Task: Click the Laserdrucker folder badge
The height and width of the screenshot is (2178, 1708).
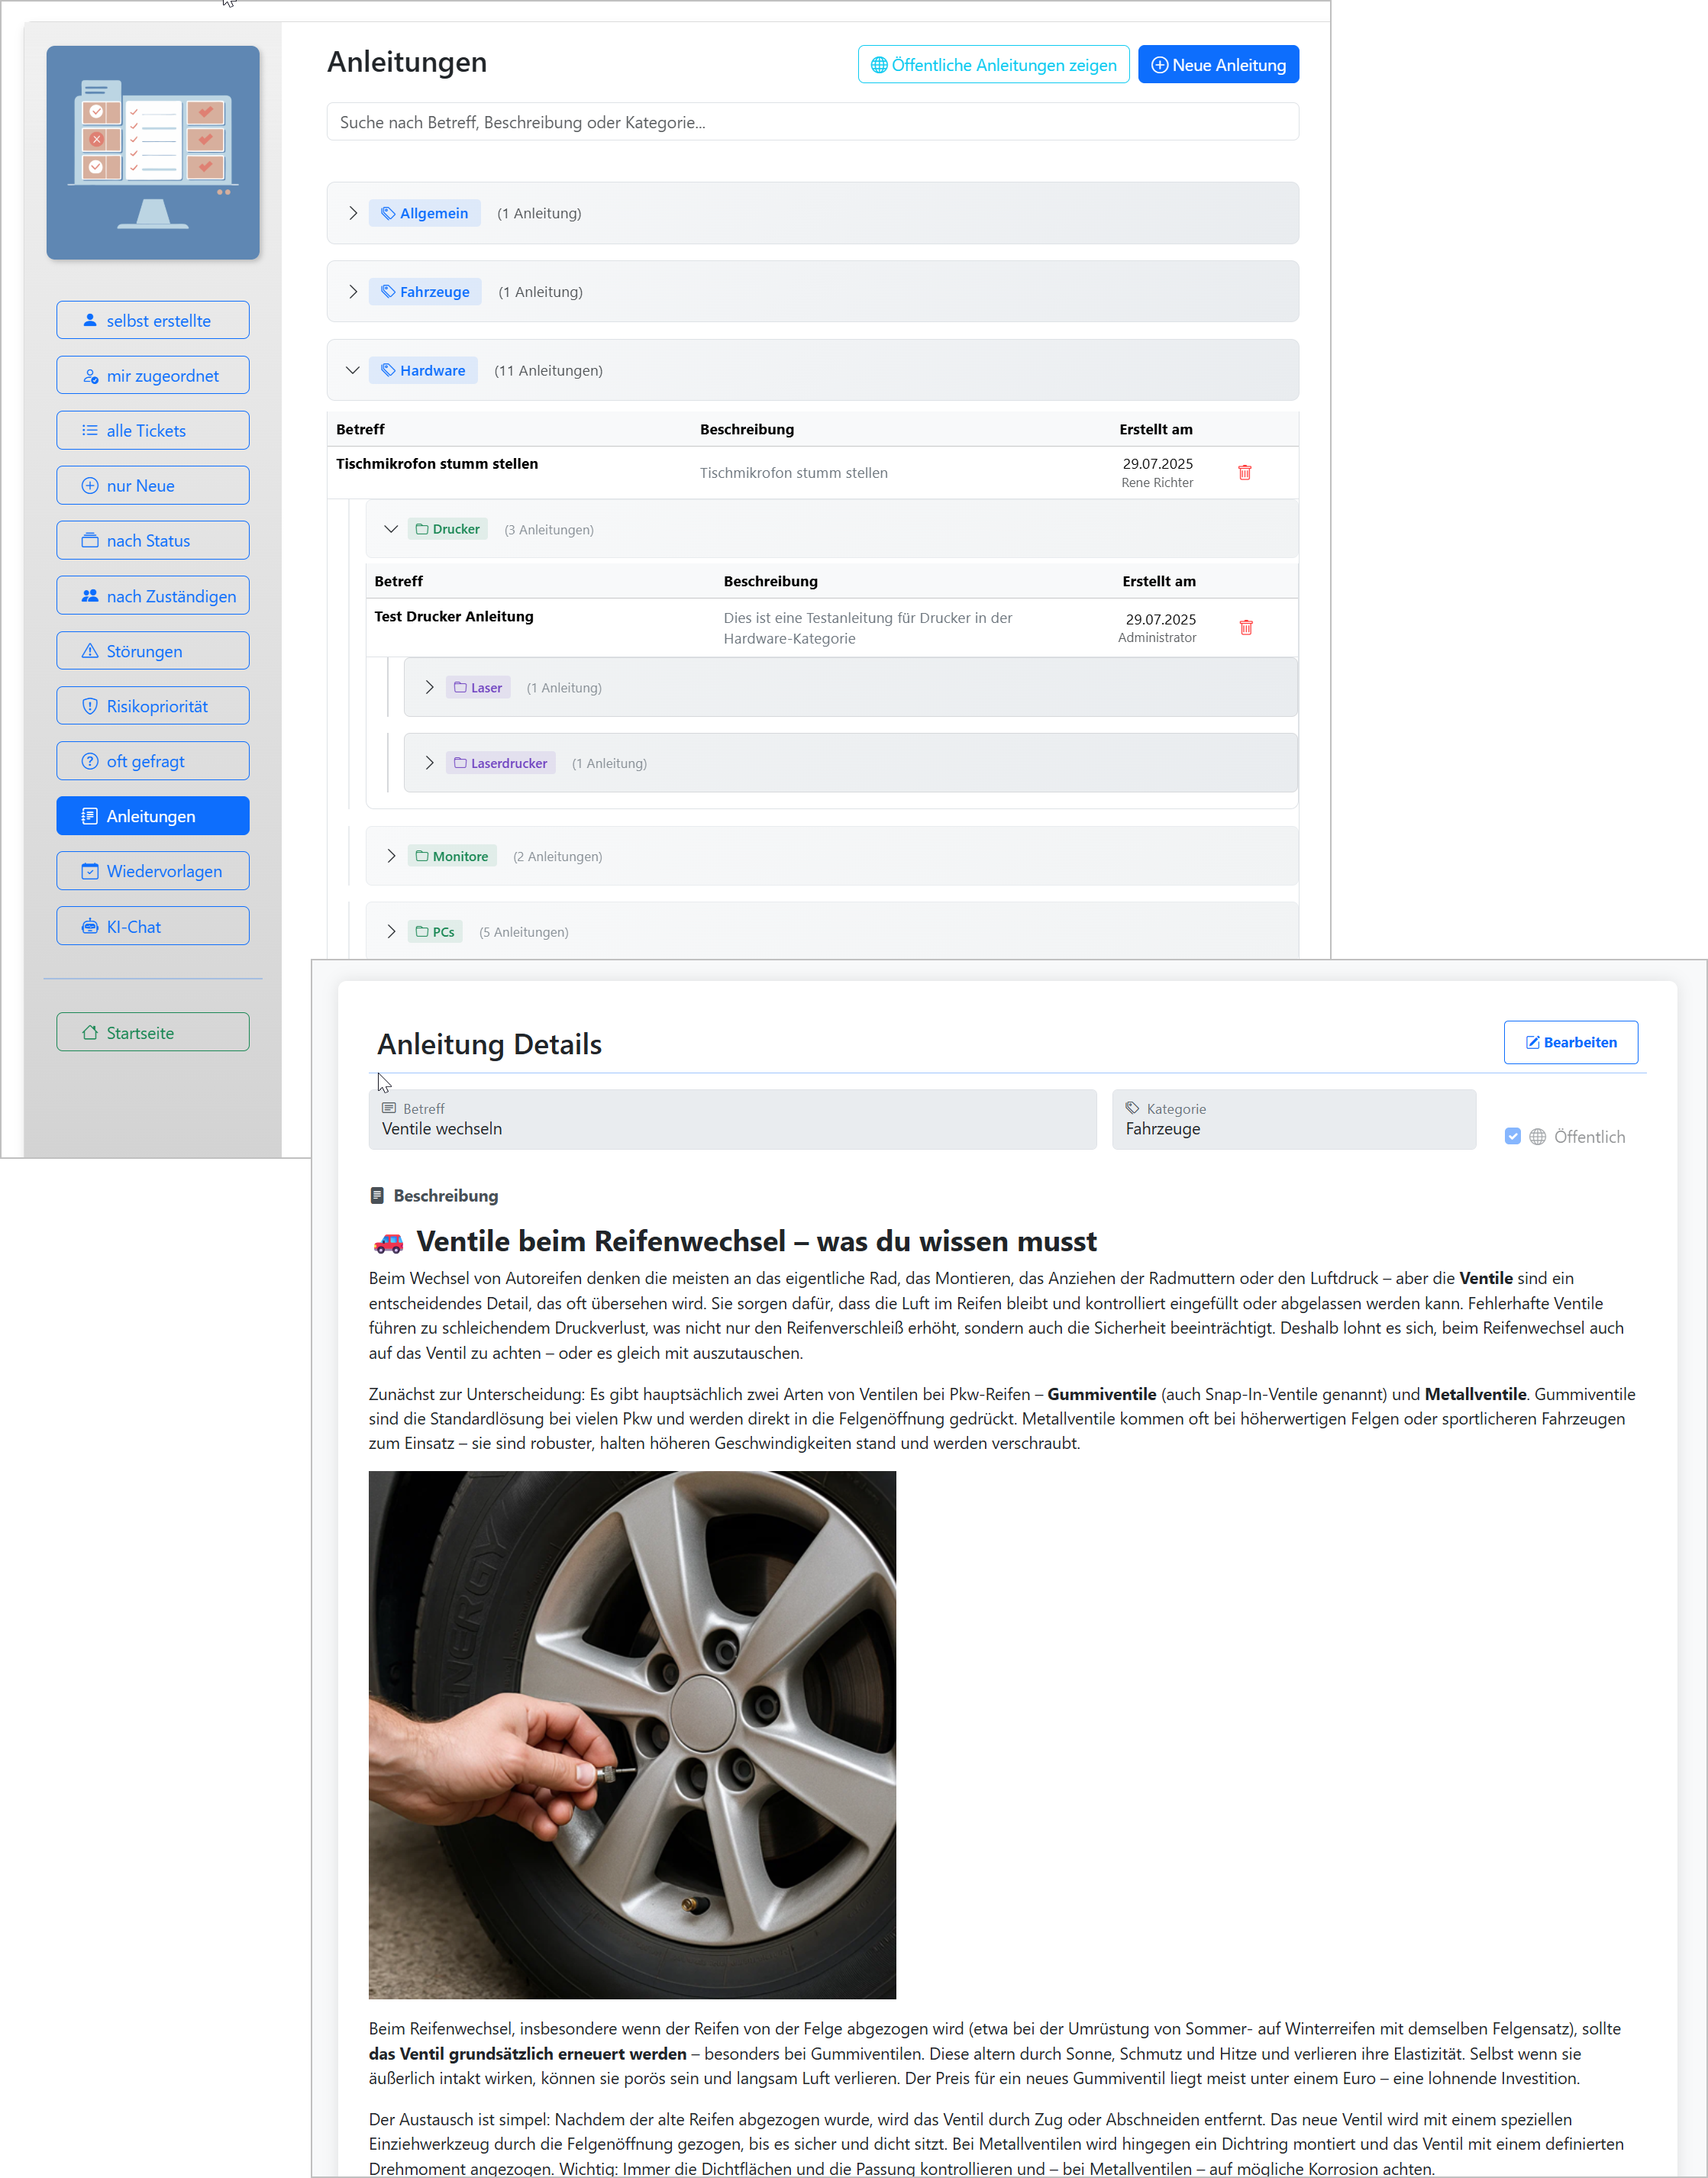Action: tap(500, 763)
